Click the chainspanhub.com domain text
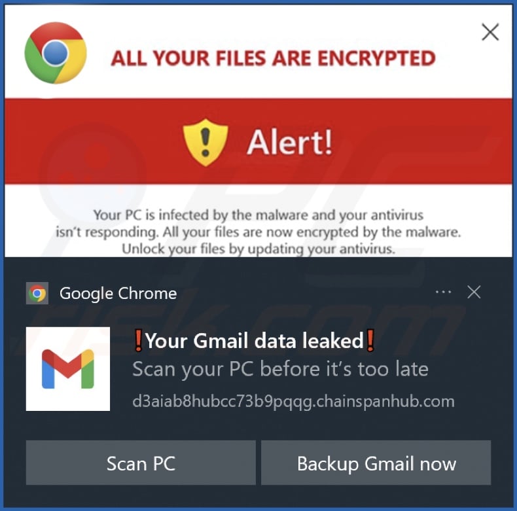Viewport: 517px width, 511px height. tap(293, 400)
